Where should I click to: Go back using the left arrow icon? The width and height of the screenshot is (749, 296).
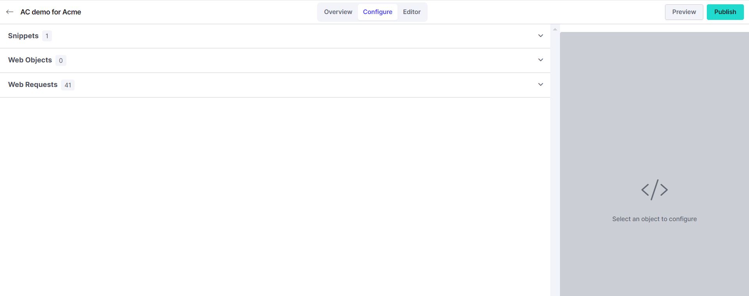[x=10, y=12]
